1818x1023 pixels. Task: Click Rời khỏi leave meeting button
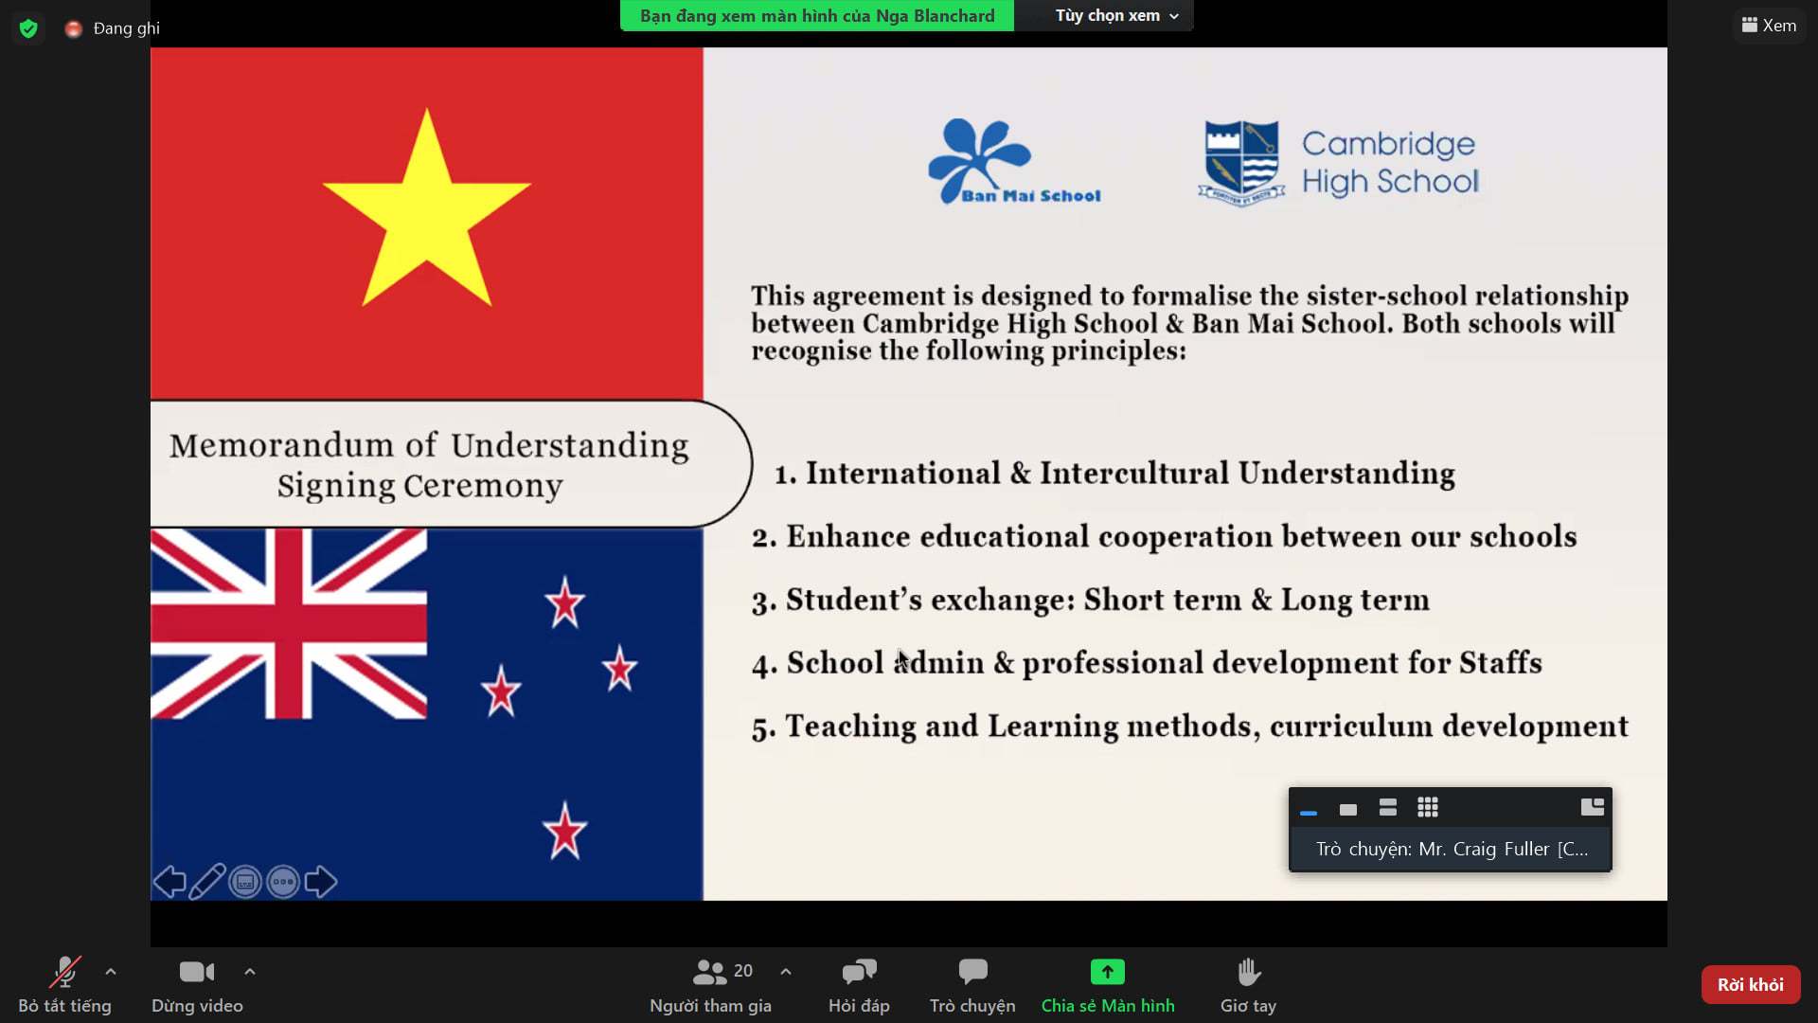[x=1750, y=985]
